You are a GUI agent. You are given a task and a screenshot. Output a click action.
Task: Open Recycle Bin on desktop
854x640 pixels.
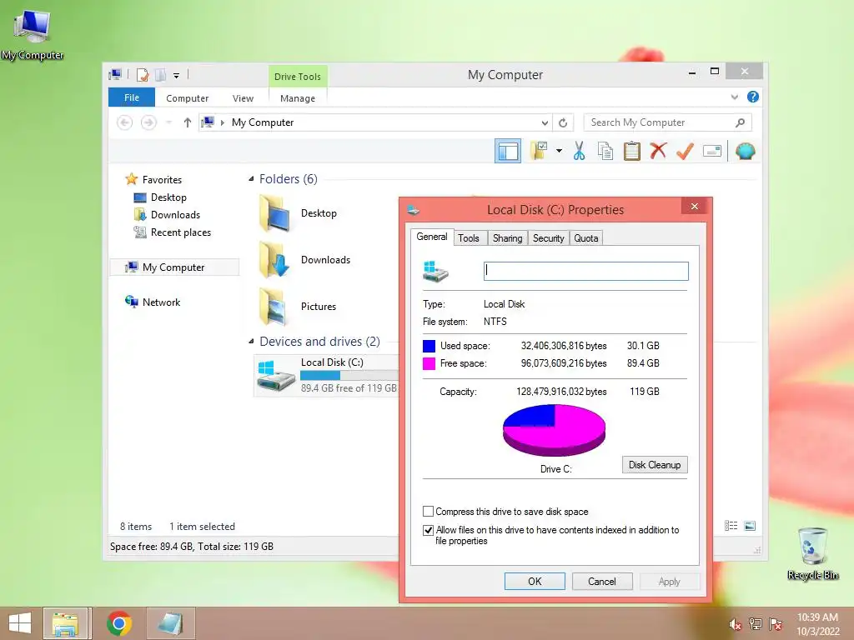point(812,553)
